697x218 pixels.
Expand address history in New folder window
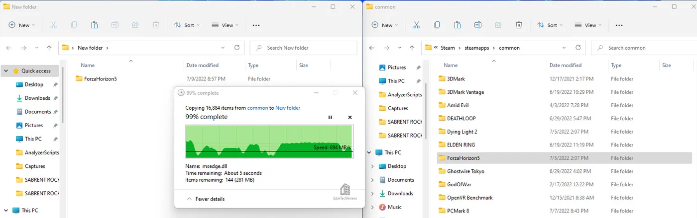[x=223, y=48]
